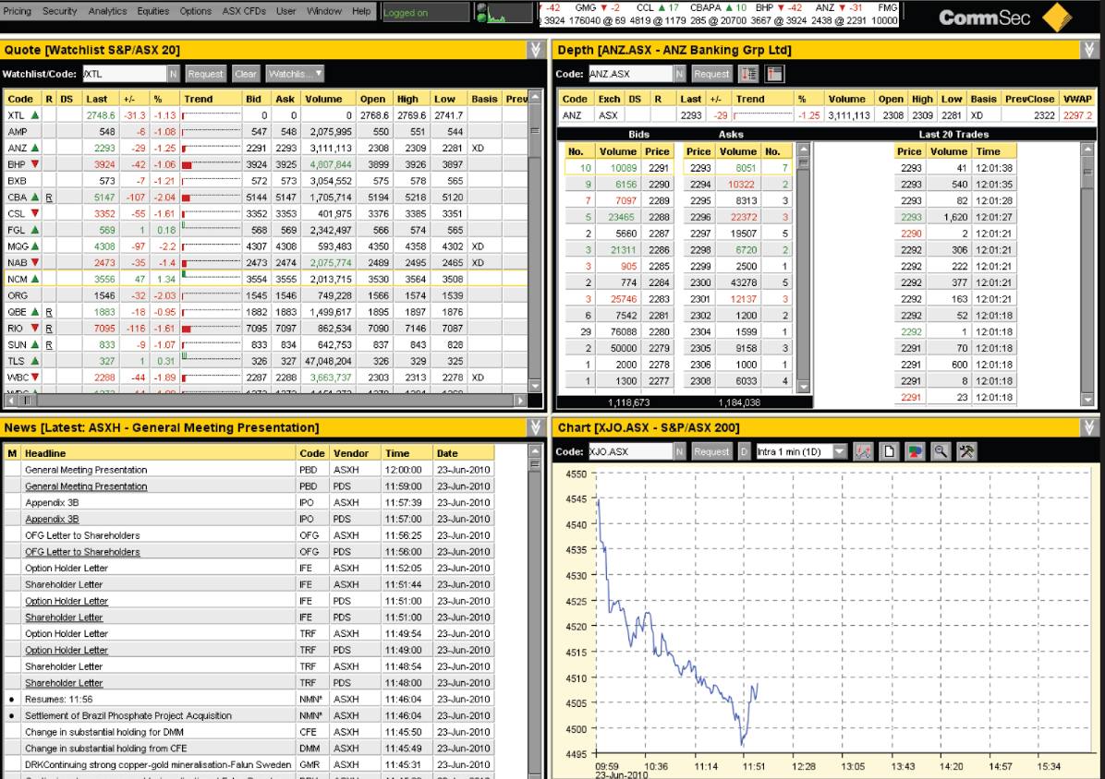Click the N button next to Watchlist code field
The width and height of the screenshot is (1105, 779).
coord(174,74)
